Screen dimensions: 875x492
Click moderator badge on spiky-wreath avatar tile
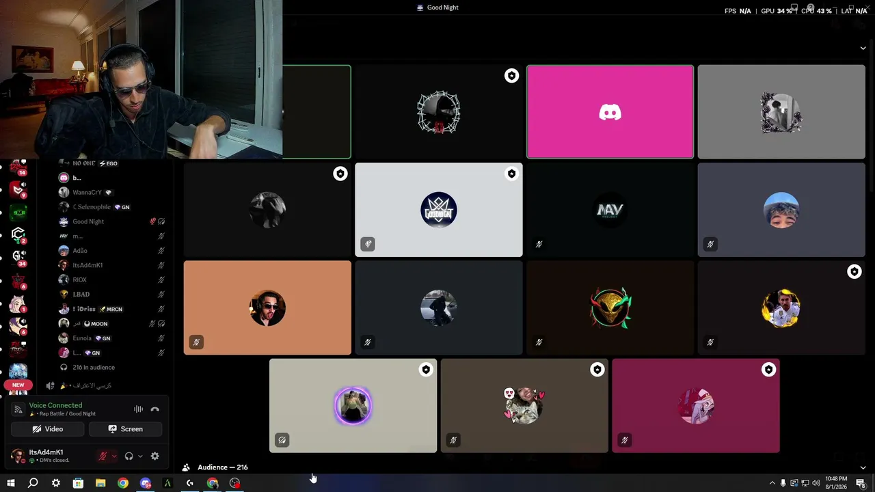click(x=511, y=76)
